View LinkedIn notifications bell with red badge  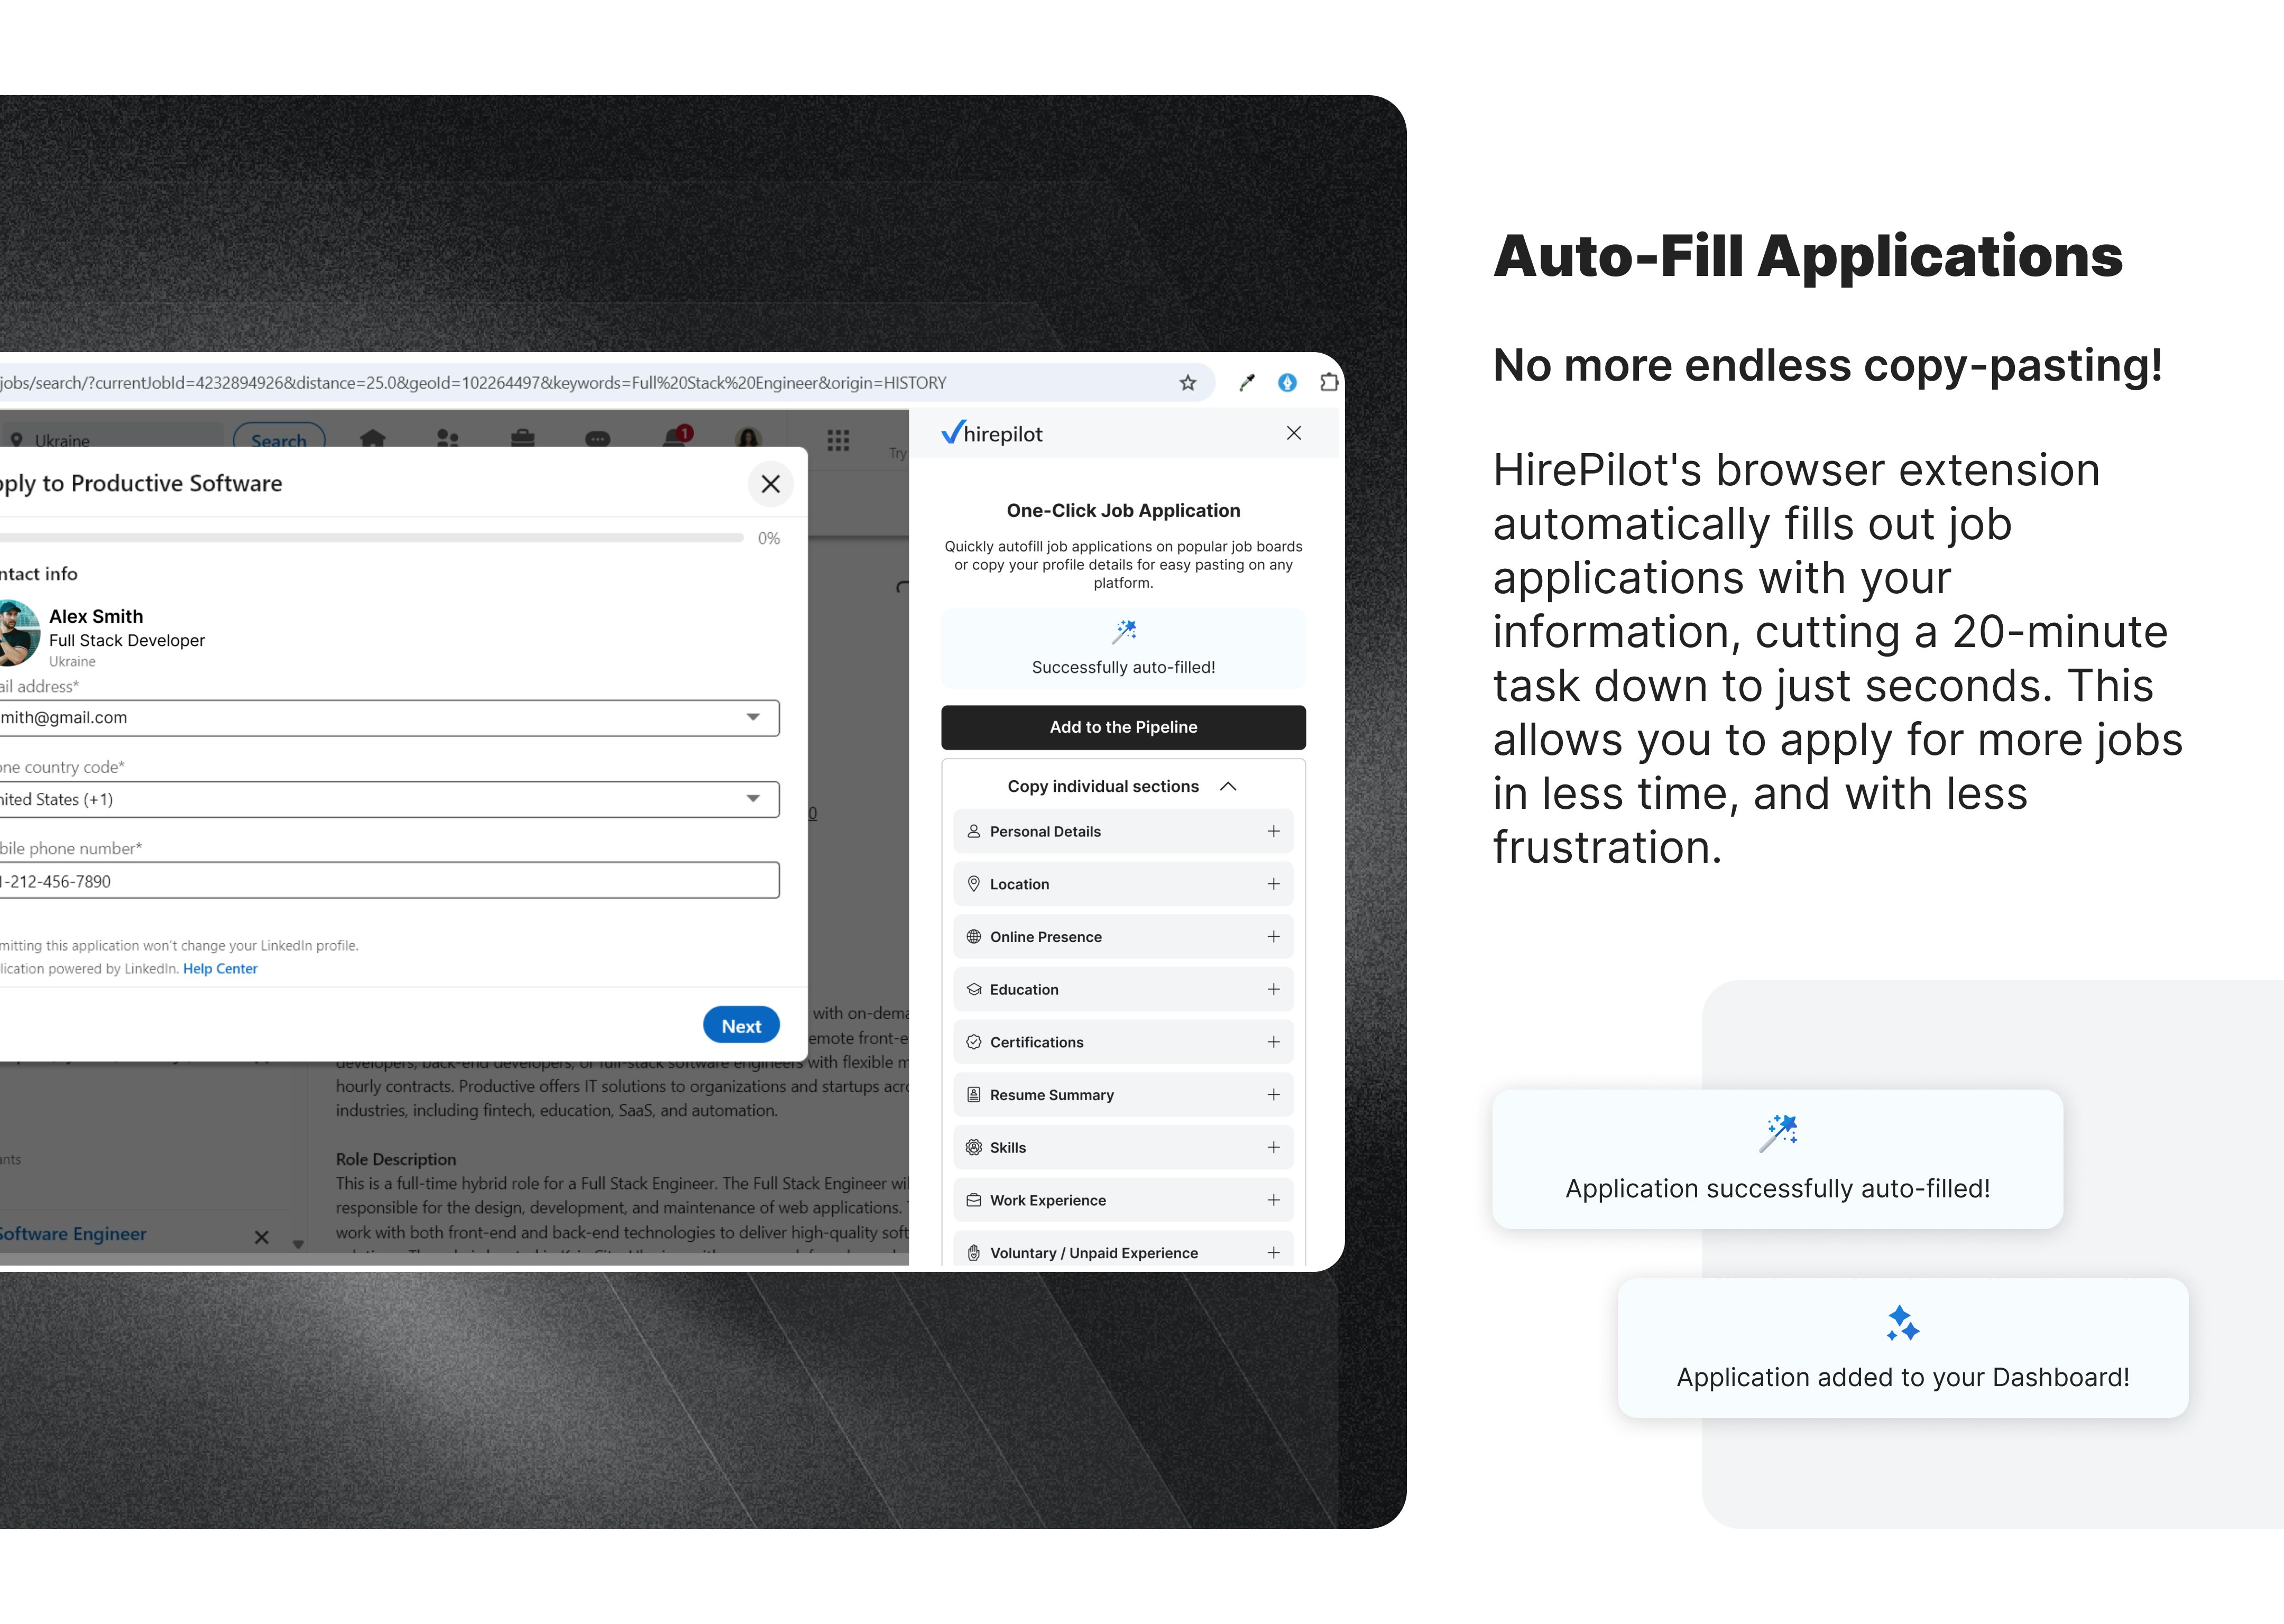tap(677, 437)
